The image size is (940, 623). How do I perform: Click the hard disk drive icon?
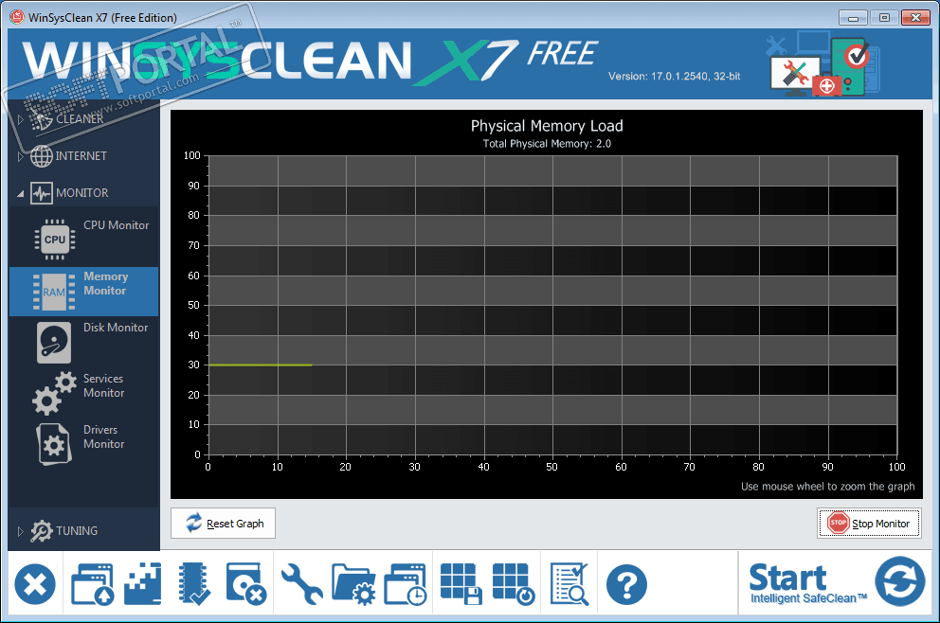point(54,343)
